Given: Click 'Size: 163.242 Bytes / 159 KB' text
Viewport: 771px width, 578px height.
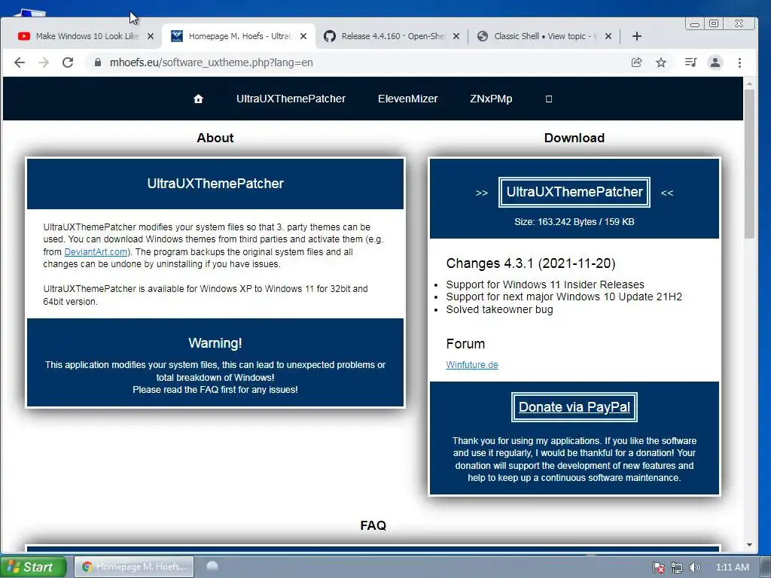Looking at the screenshot, I should (574, 222).
